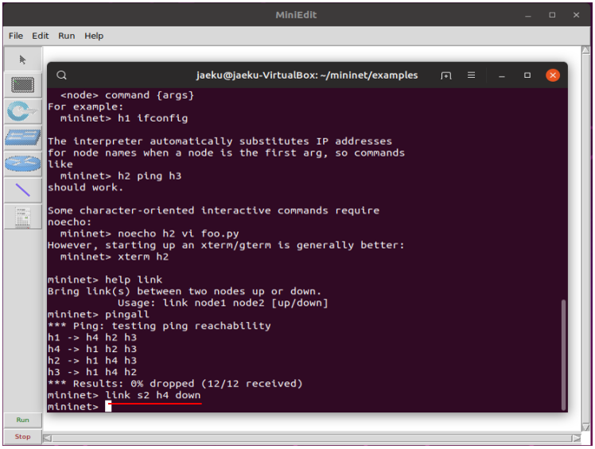Select the NetLink line tool

[23, 190]
